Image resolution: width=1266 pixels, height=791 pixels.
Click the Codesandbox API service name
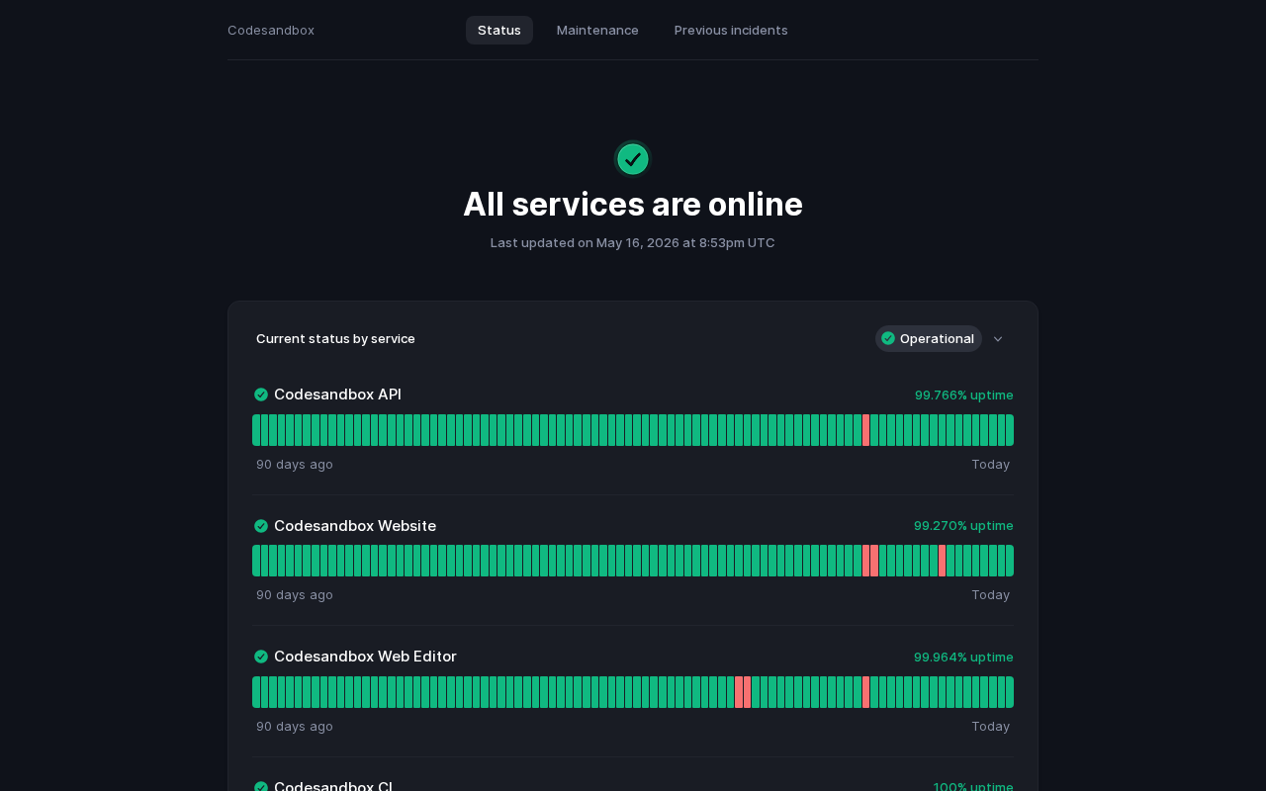tap(337, 395)
